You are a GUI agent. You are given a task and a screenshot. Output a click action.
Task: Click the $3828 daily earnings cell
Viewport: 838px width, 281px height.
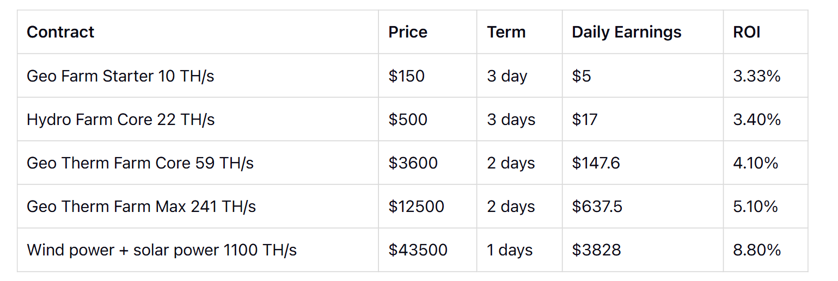(x=596, y=250)
